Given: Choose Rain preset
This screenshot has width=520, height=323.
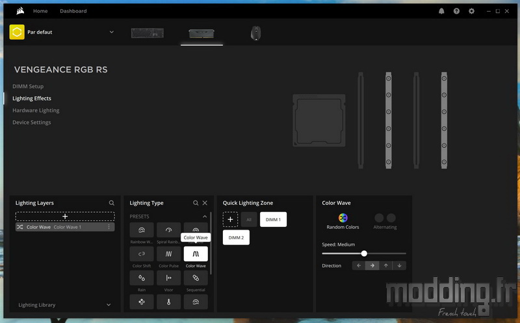Looking at the screenshot, I should pos(142,278).
